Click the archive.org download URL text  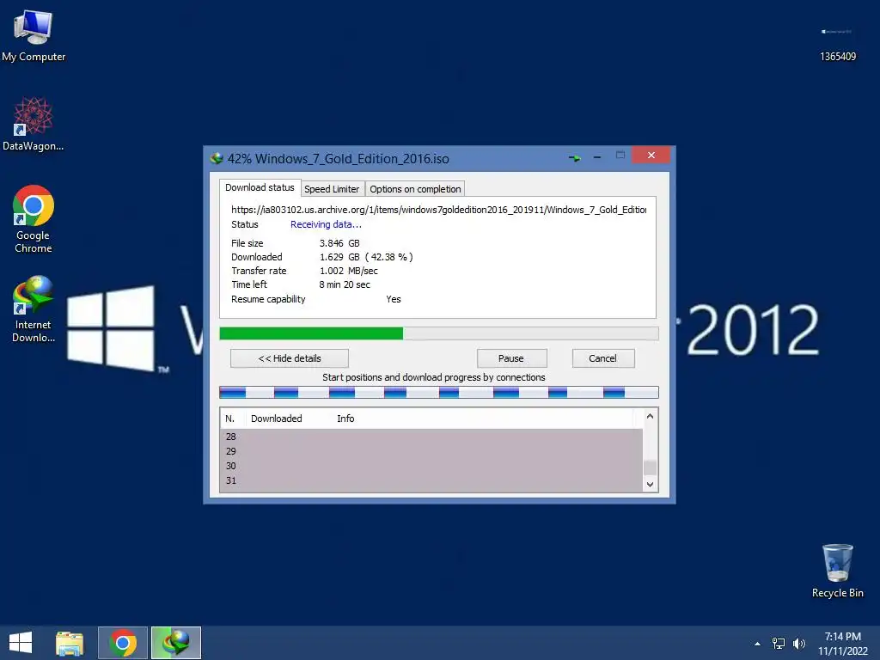tap(439, 210)
